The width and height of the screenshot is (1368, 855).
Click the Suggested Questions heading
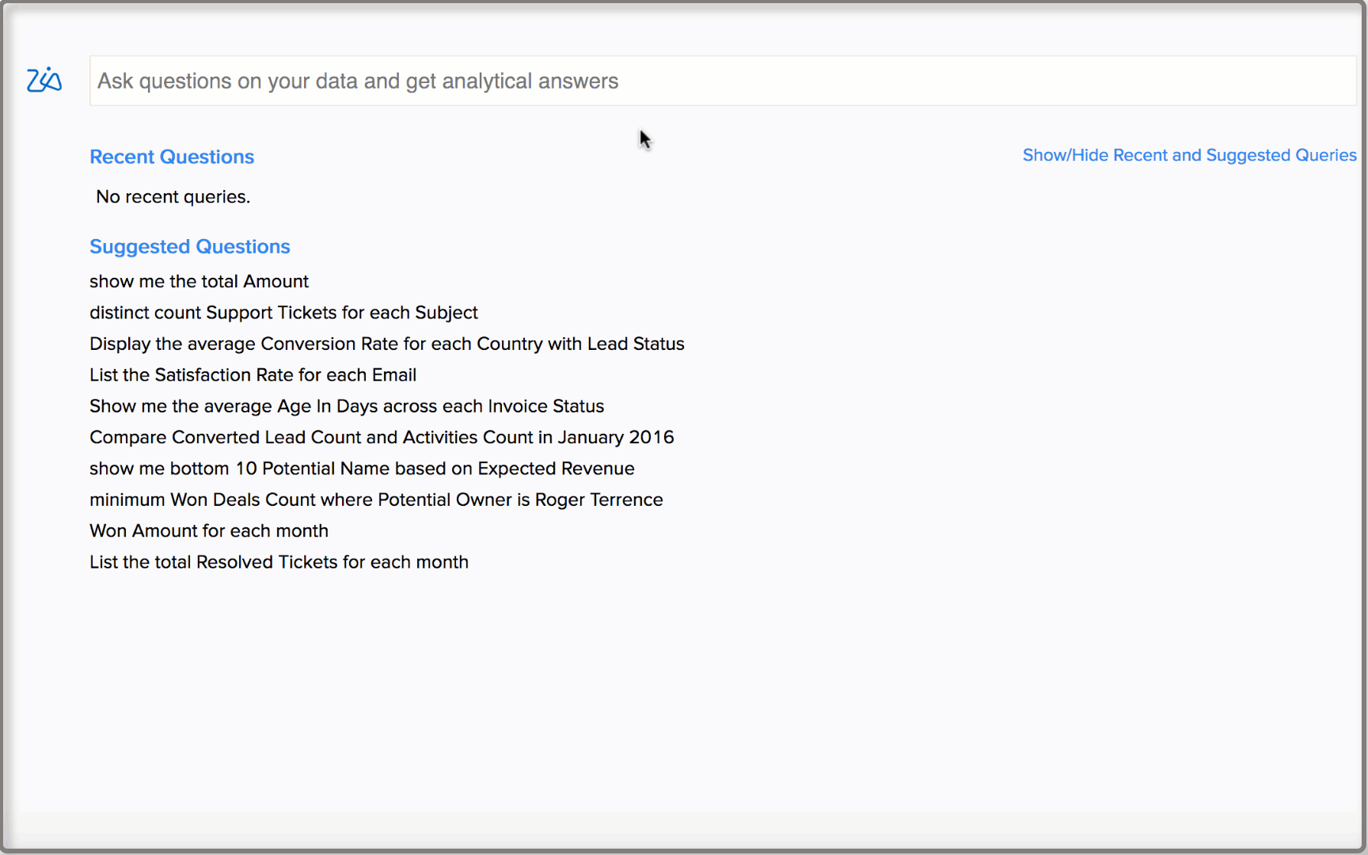click(x=189, y=246)
